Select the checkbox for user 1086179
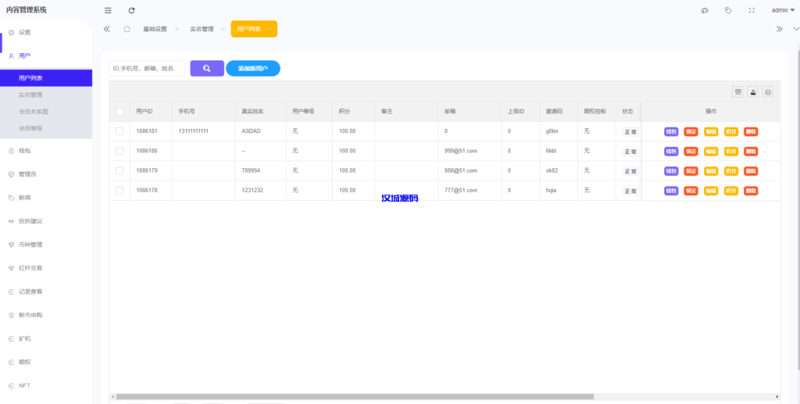Screen dimensions: 800x404 [x=120, y=170]
